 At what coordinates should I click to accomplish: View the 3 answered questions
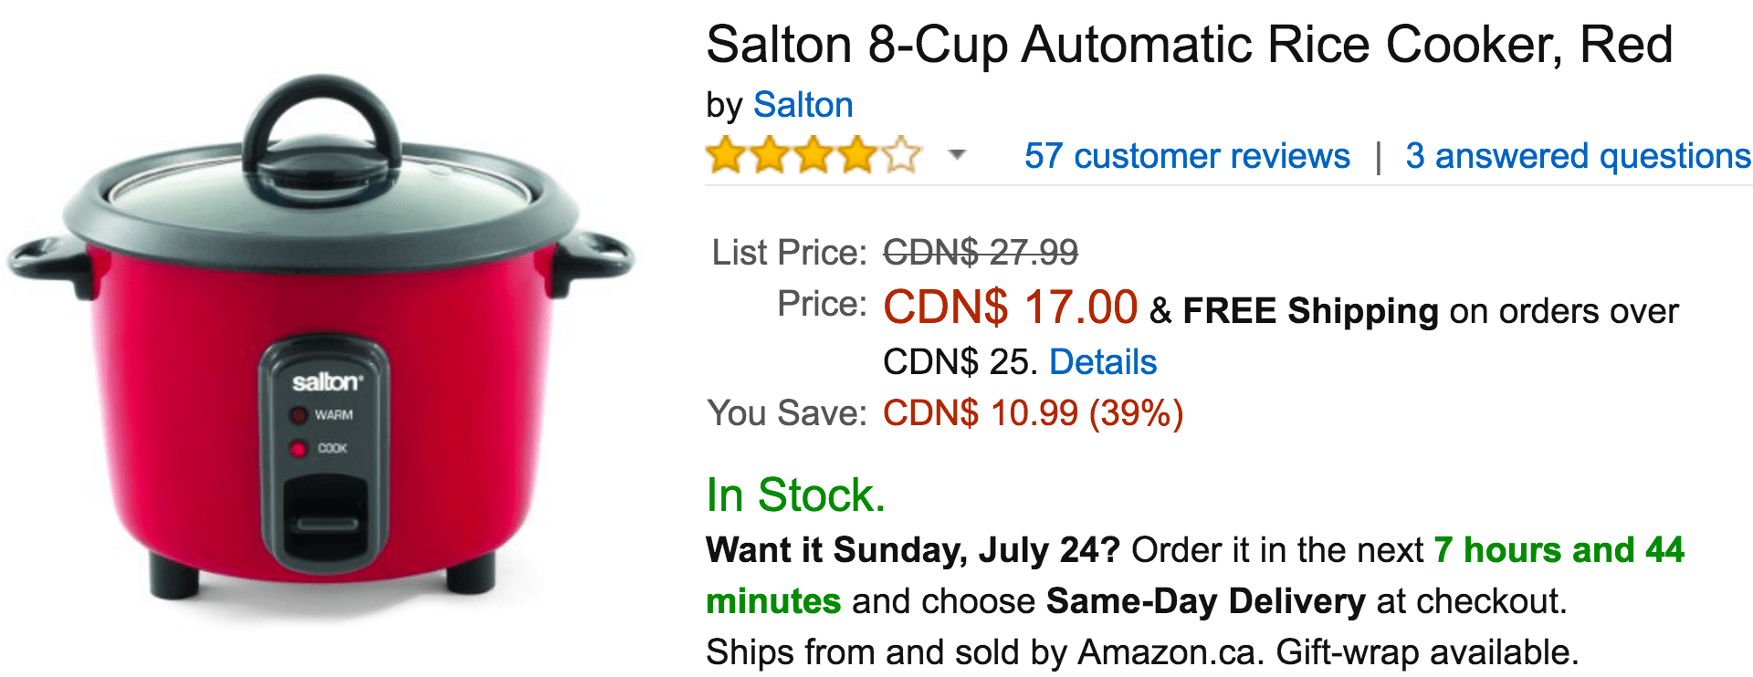[1578, 156]
